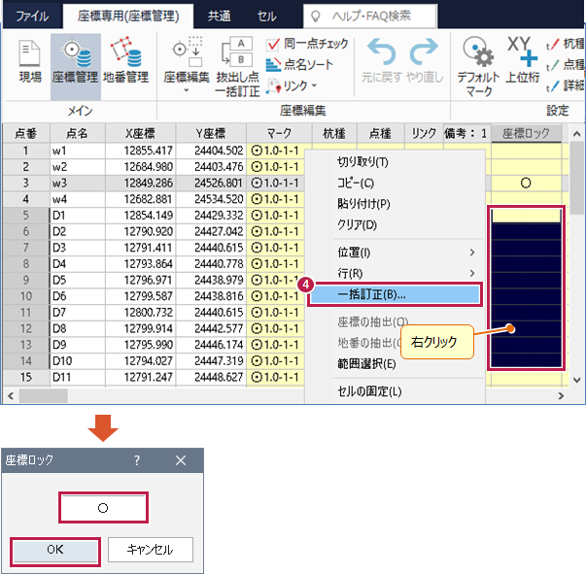Viewport: 586px width, 574px height.
Task: Toggle the 同一点チェック checkbox
Action: point(273,45)
